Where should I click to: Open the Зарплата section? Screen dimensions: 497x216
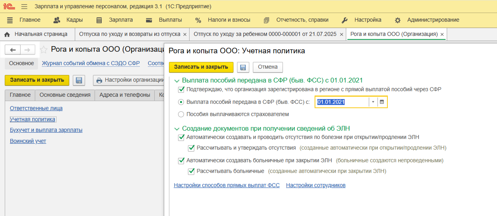coord(121,20)
